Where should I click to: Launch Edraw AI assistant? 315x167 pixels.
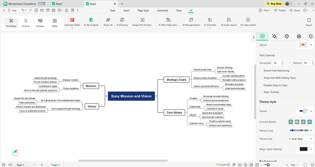coord(108,22)
